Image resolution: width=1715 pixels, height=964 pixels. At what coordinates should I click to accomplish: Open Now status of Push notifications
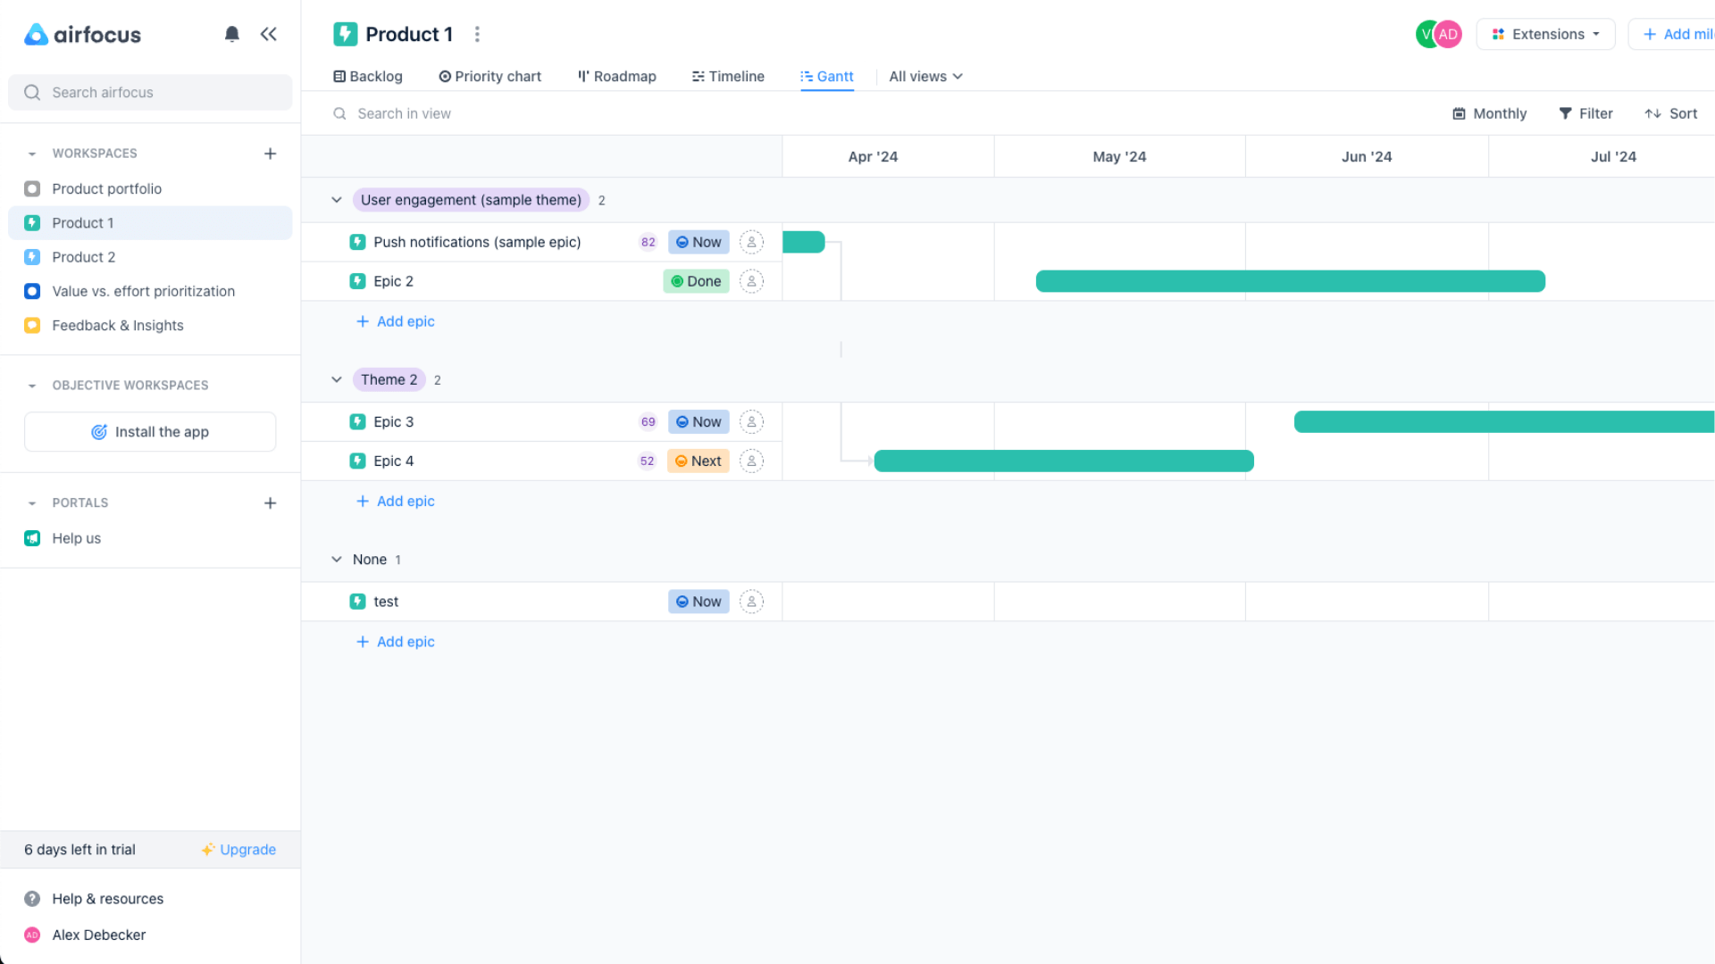coord(699,242)
